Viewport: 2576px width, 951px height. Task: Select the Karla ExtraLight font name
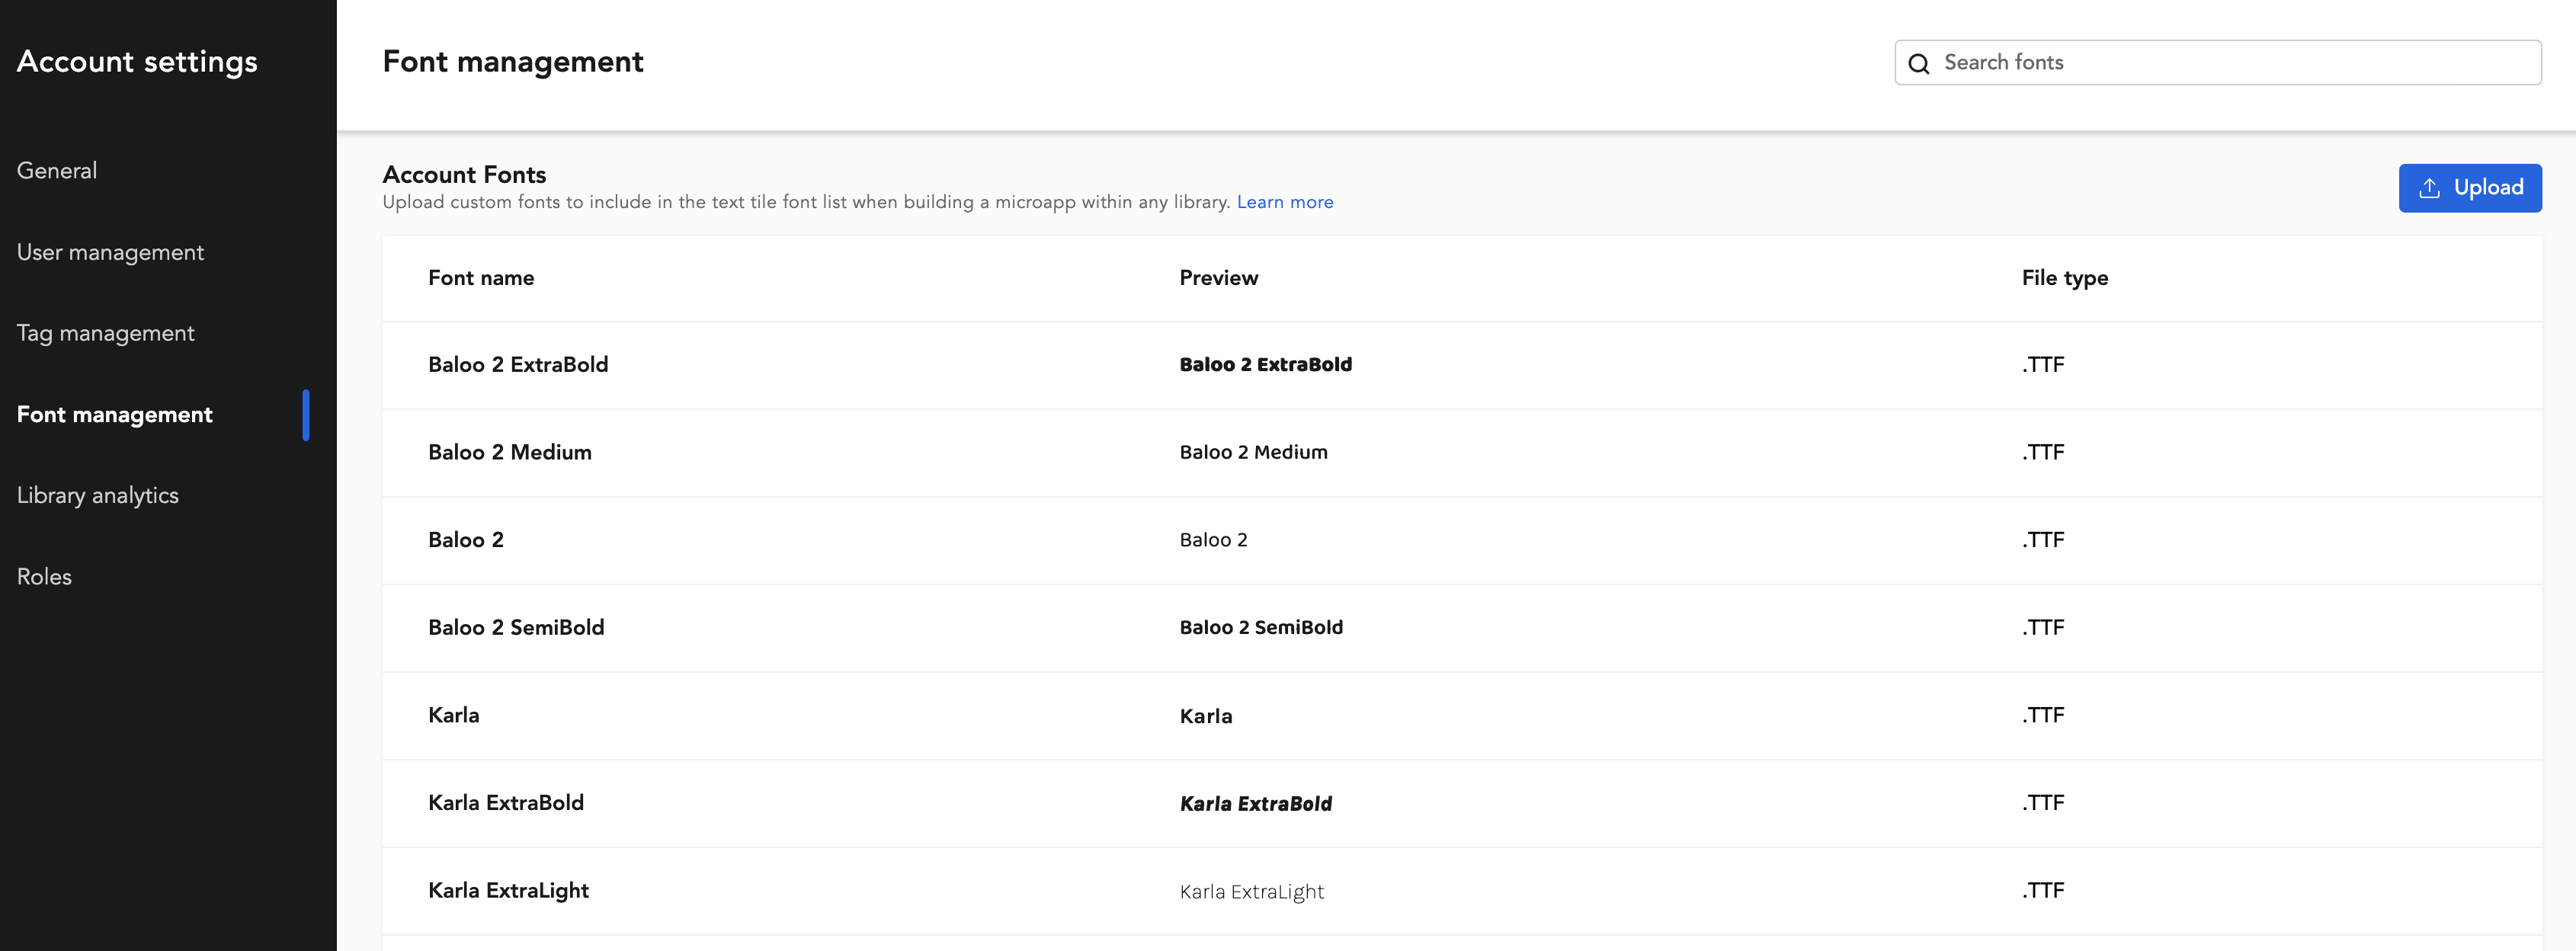[x=508, y=891]
